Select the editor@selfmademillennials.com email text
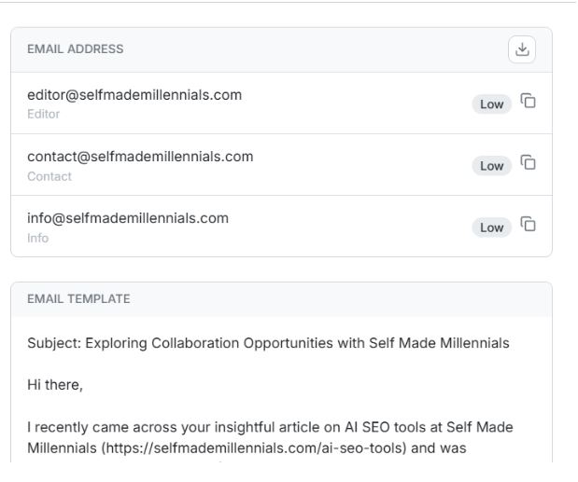 coord(129,95)
